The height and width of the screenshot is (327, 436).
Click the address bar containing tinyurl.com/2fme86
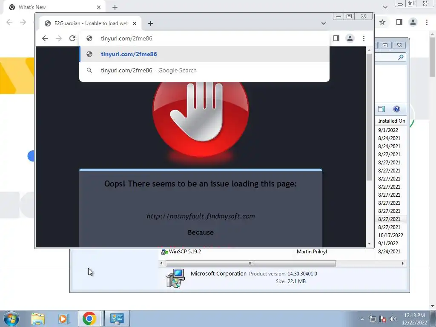pos(204,38)
